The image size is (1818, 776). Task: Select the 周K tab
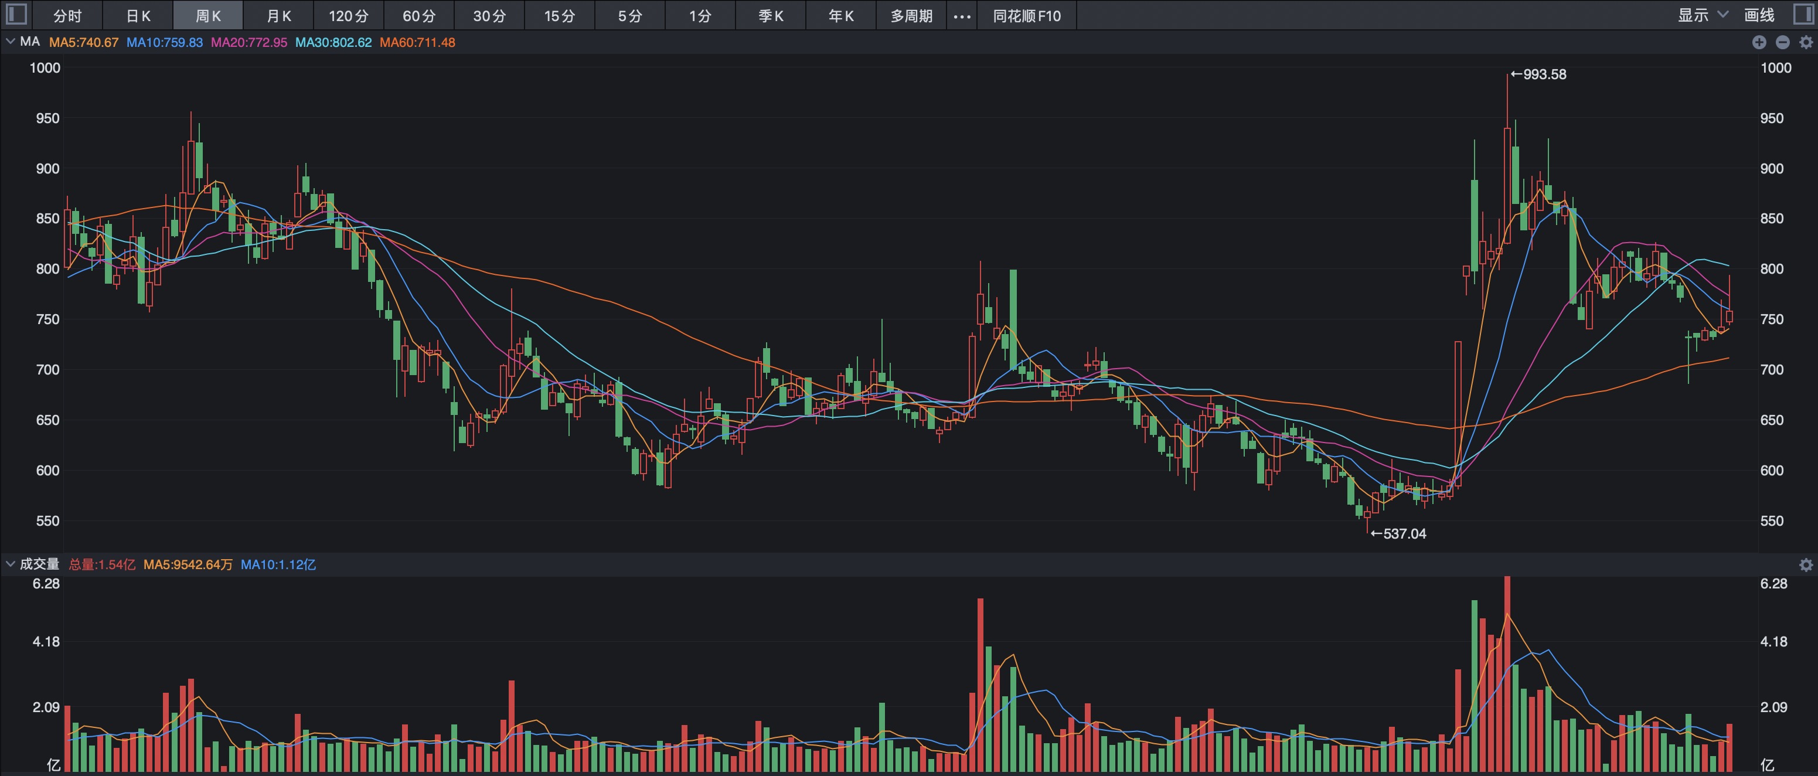tap(208, 16)
